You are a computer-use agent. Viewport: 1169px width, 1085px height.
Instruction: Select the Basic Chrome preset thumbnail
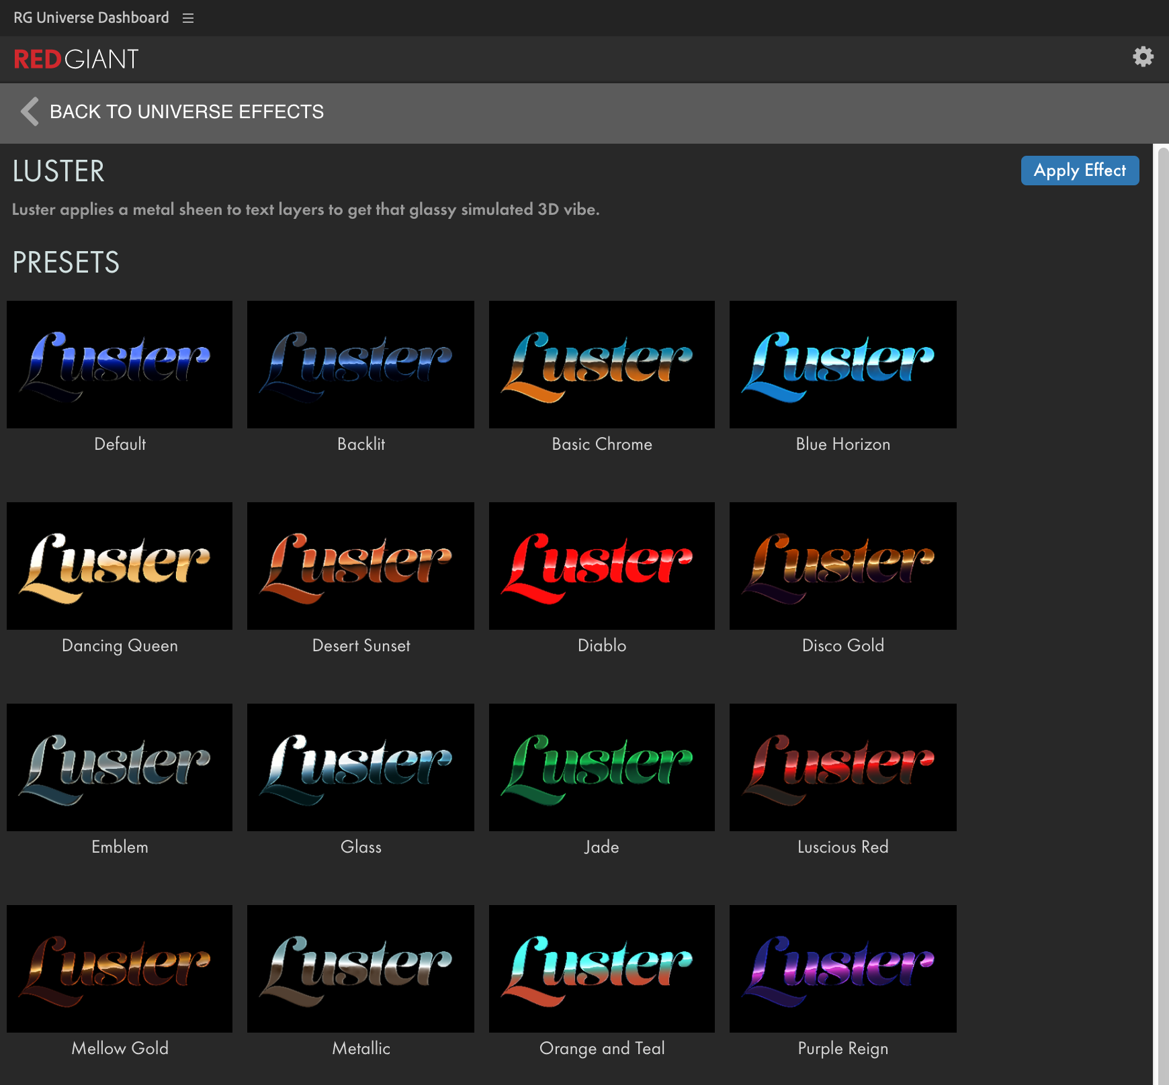coord(602,365)
